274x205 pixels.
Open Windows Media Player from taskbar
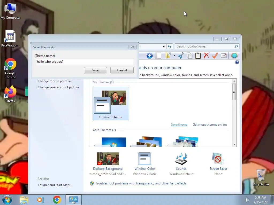point(40,200)
